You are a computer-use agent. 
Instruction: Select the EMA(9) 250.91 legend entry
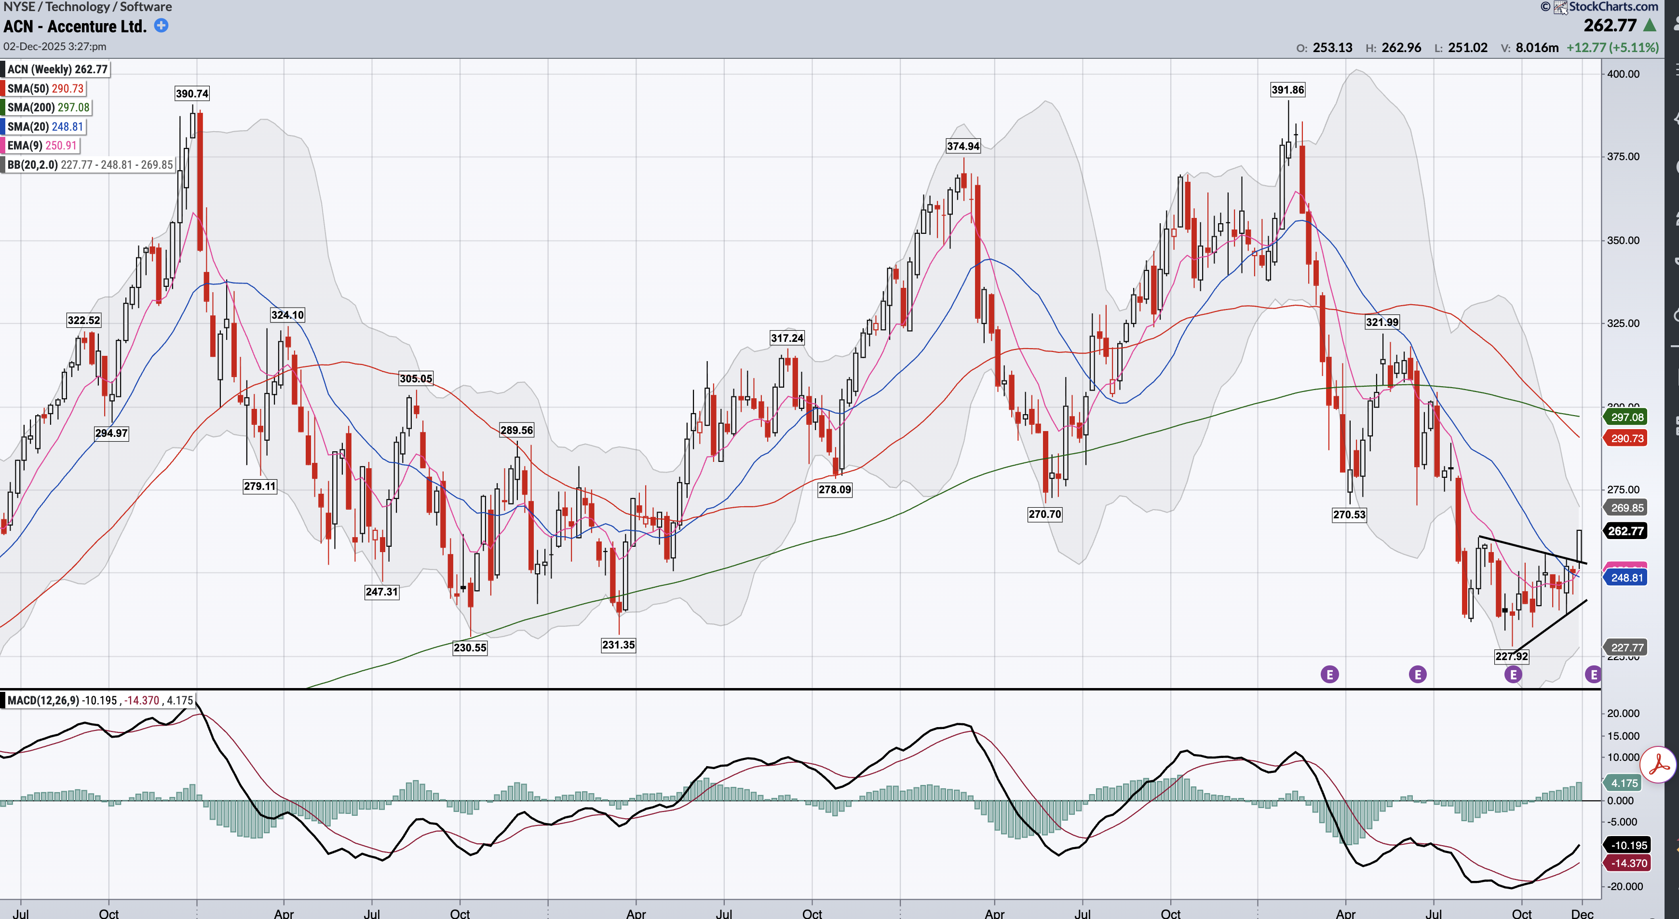(42, 145)
